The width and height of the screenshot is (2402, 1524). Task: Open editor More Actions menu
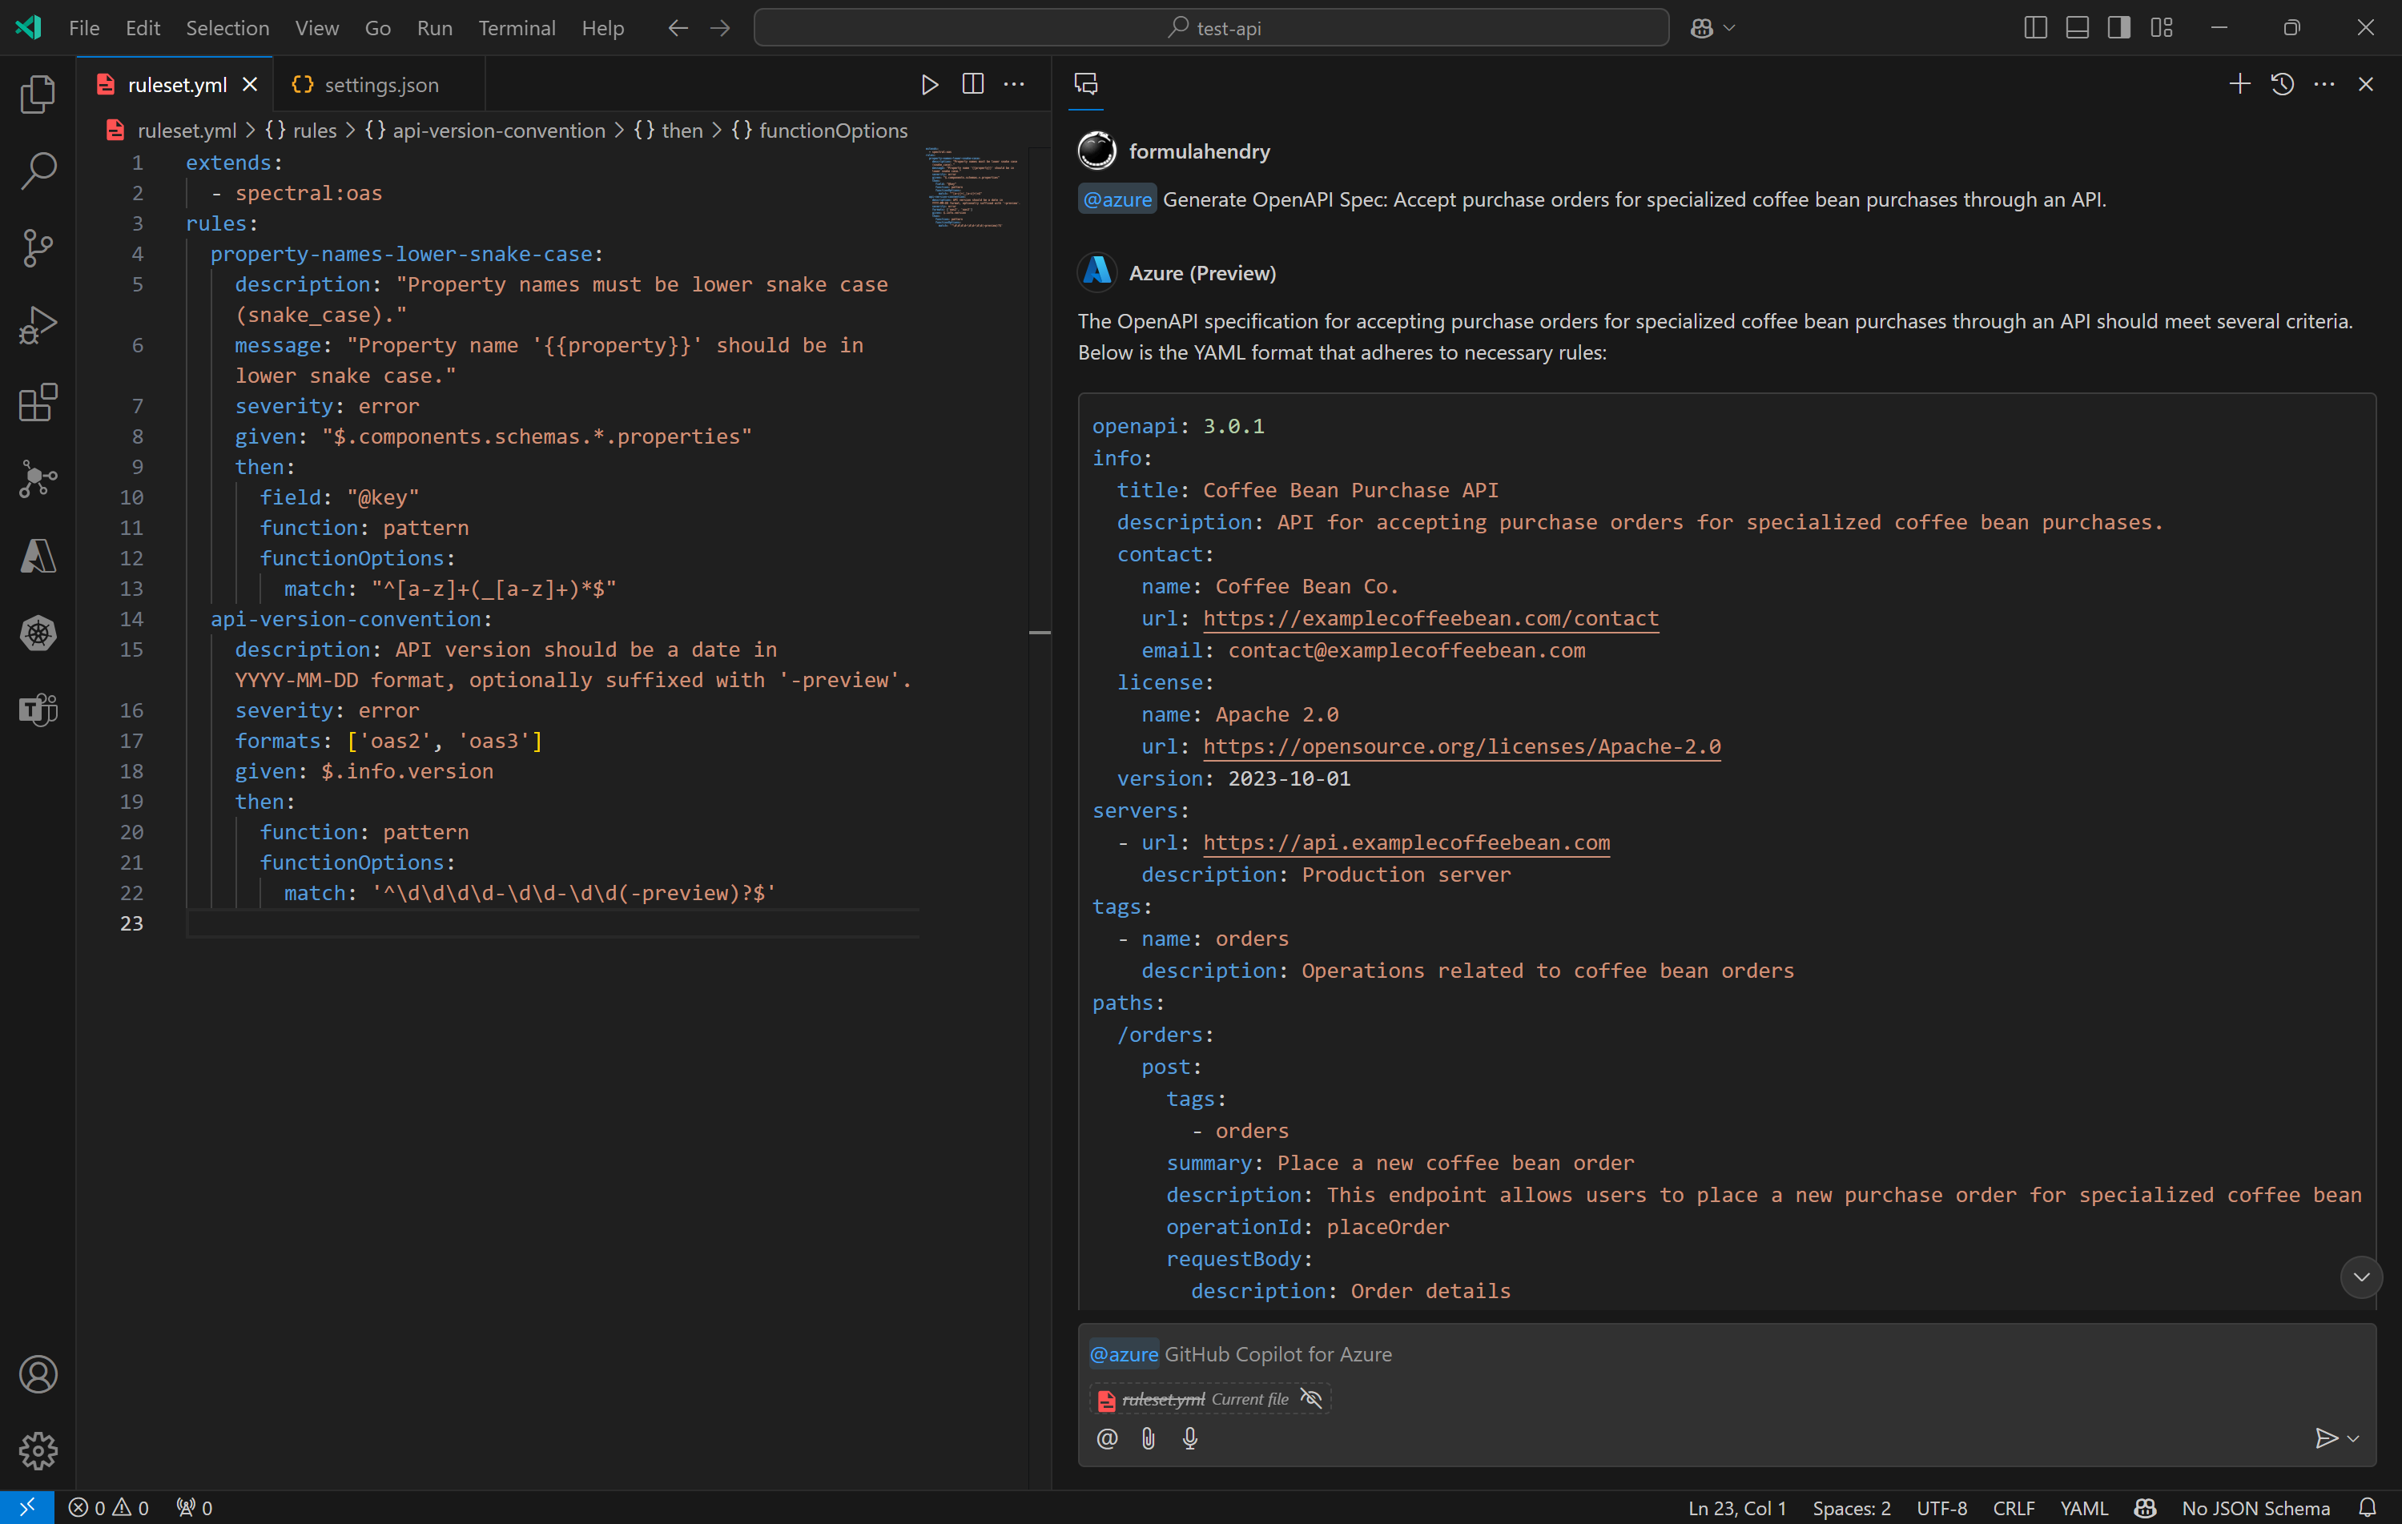point(1013,85)
